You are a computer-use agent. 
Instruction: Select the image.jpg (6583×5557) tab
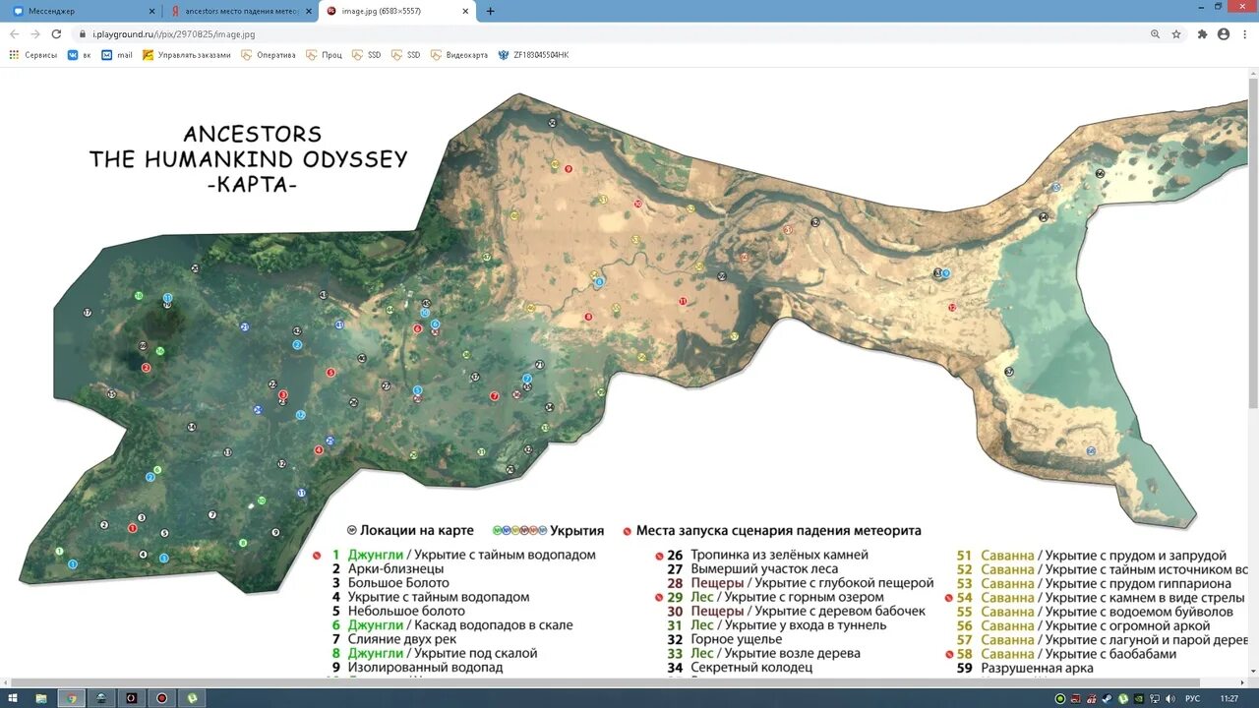coord(397,11)
